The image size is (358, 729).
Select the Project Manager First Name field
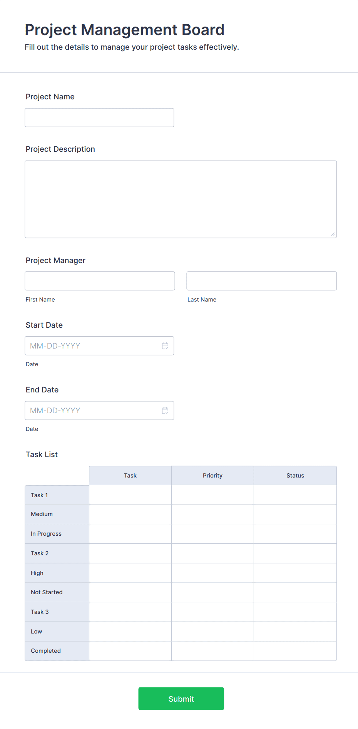(100, 281)
